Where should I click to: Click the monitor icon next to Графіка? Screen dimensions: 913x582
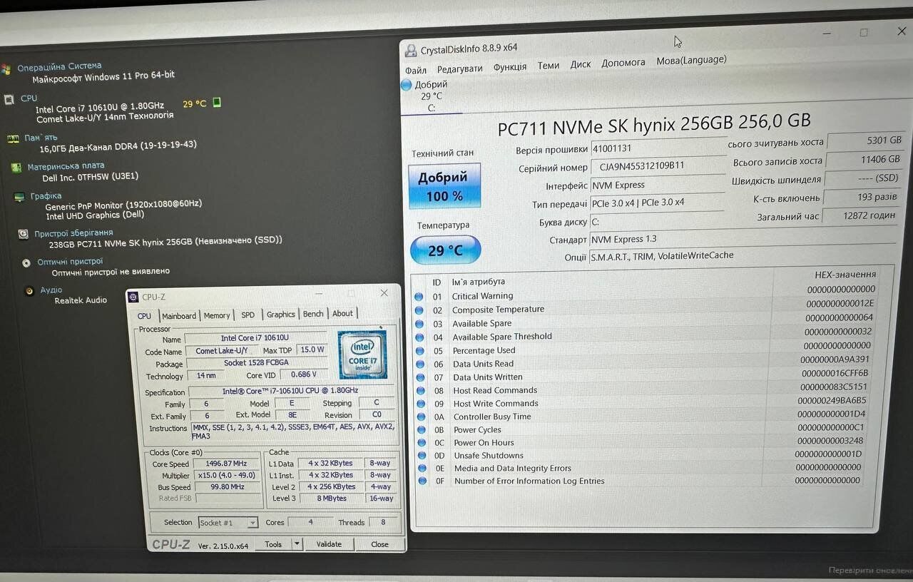[x=19, y=197]
